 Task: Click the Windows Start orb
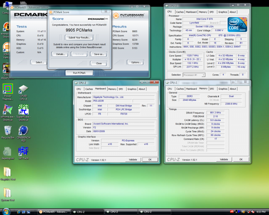(x=6, y=212)
